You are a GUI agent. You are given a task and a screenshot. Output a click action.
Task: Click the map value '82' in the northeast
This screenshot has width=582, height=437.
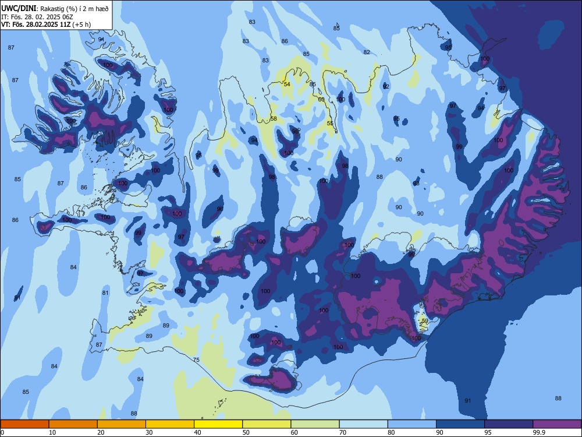[367, 52]
